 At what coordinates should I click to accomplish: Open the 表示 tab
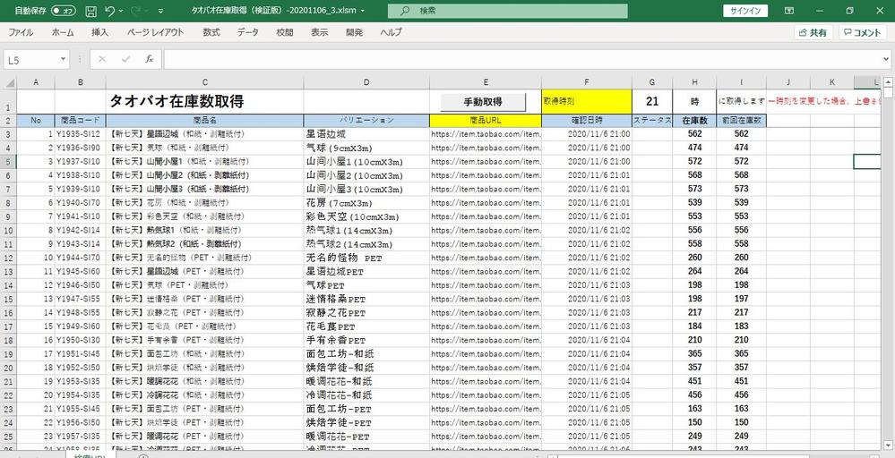click(x=320, y=32)
